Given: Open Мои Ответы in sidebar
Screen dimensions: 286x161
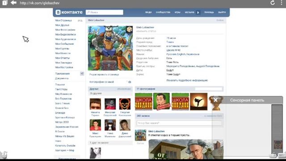Looking at the screenshot, I should [63, 58].
